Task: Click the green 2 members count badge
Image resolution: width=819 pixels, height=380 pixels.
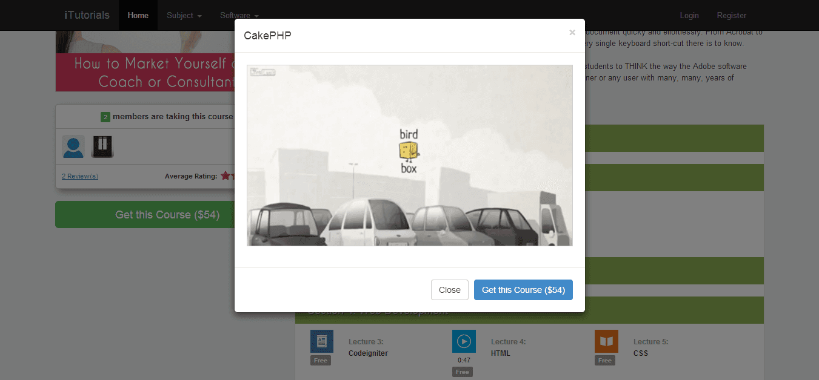Action: [105, 117]
